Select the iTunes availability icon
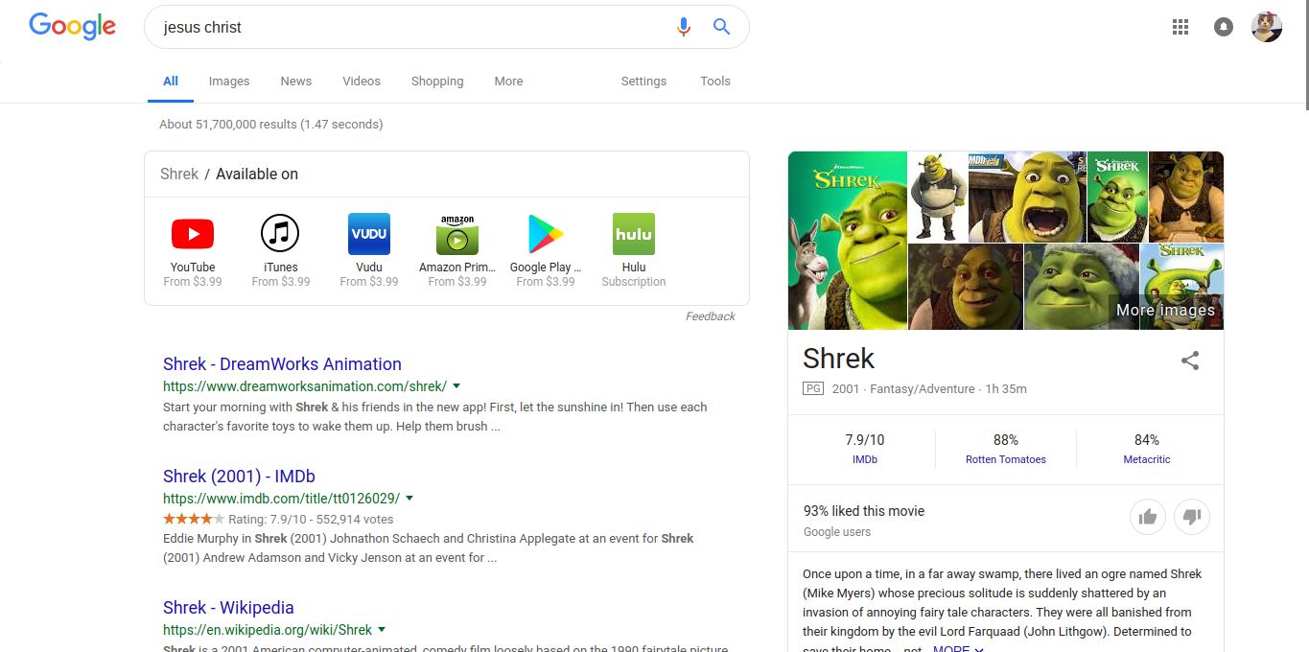 [x=280, y=233]
